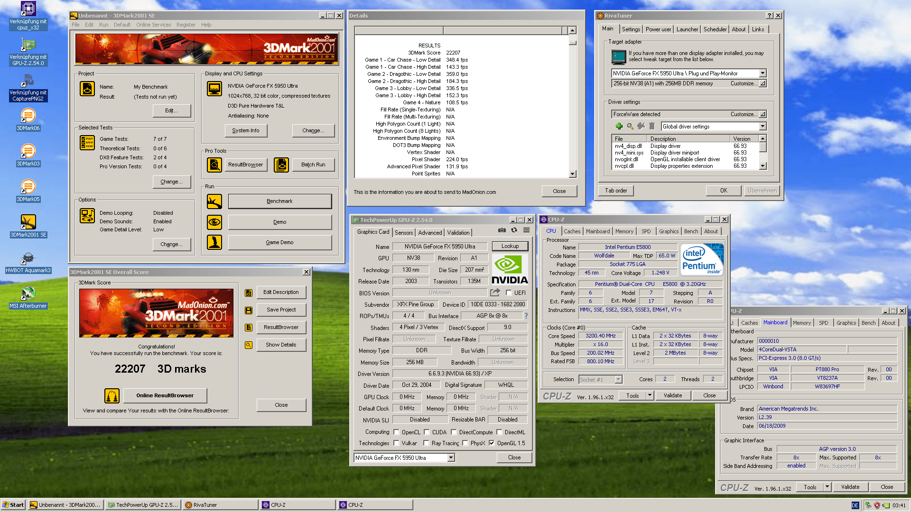
Task: Click the Bus Interface question mark in GPU-Z
Action: tap(526, 316)
